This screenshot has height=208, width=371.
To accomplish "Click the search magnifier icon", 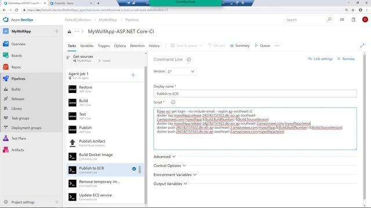I will point(329,20).
